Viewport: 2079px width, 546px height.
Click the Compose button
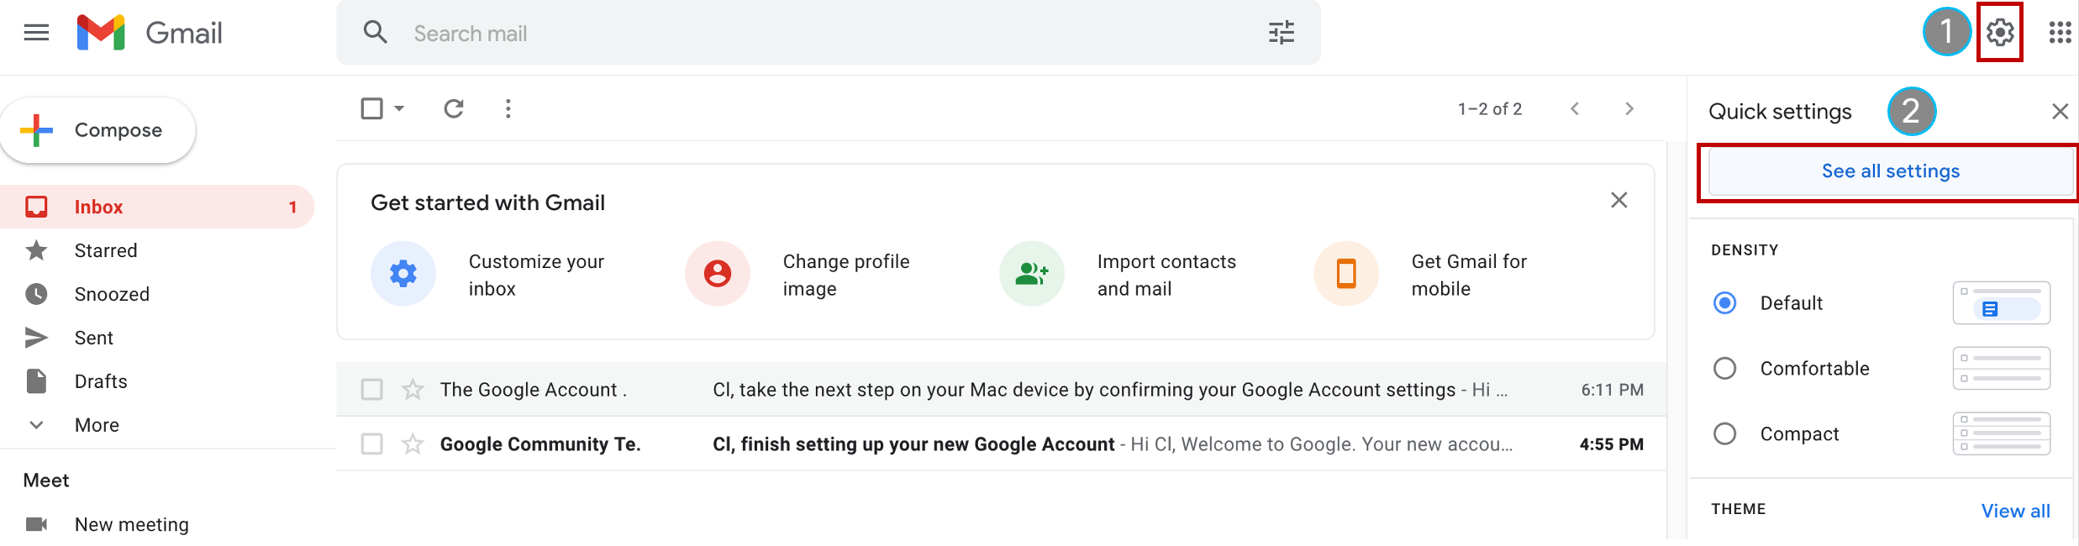[97, 130]
